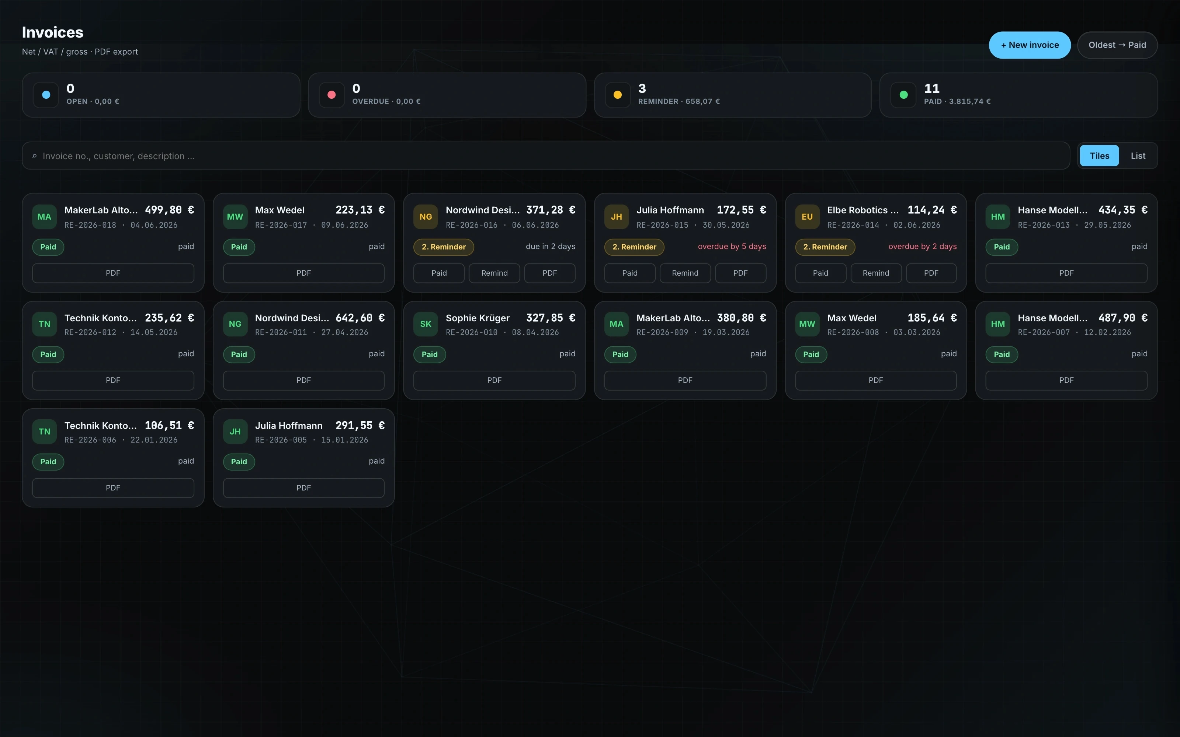
Task: Switch to List view
Action: [1138, 156]
